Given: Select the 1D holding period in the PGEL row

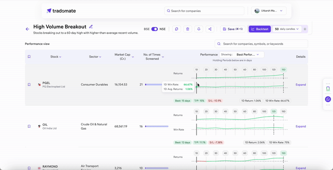Looking at the screenshot, I should 196,70.
